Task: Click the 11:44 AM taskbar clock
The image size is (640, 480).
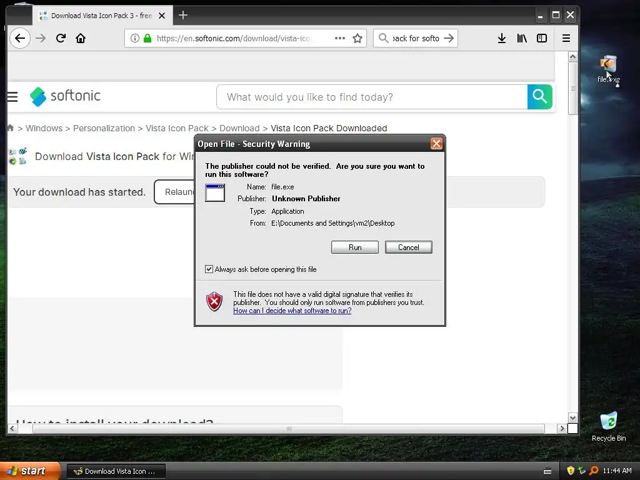Action: tap(617, 471)
